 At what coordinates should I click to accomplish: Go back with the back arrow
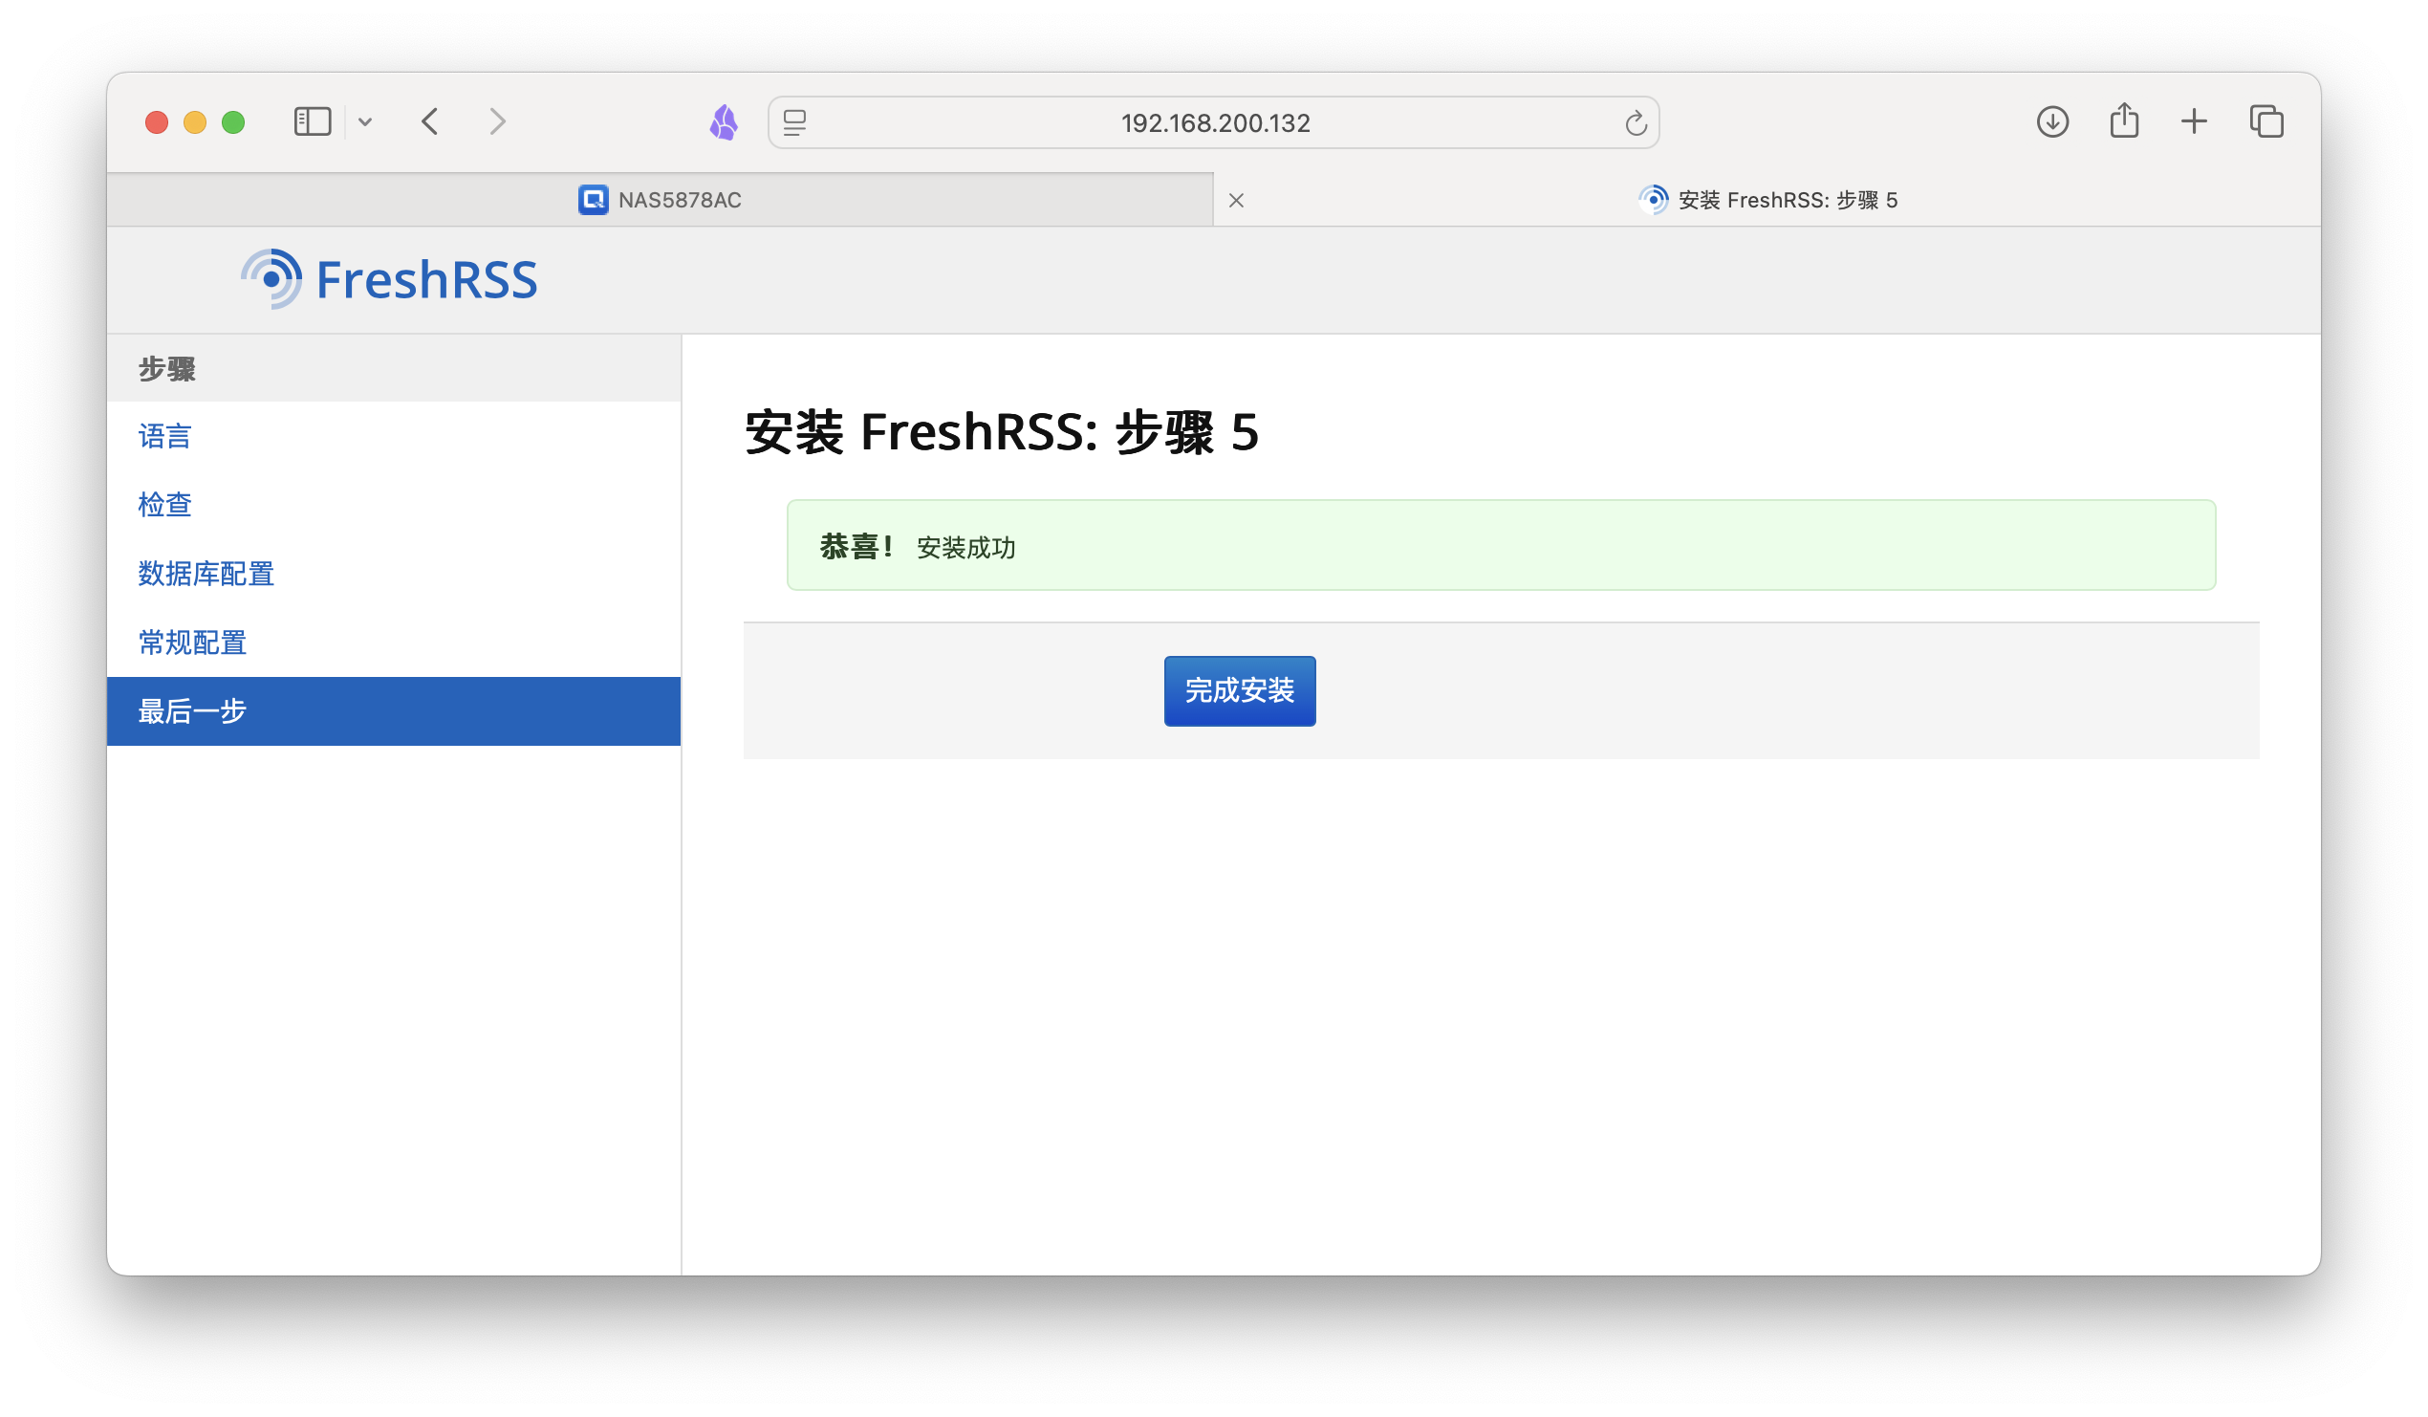coord(430,122)
